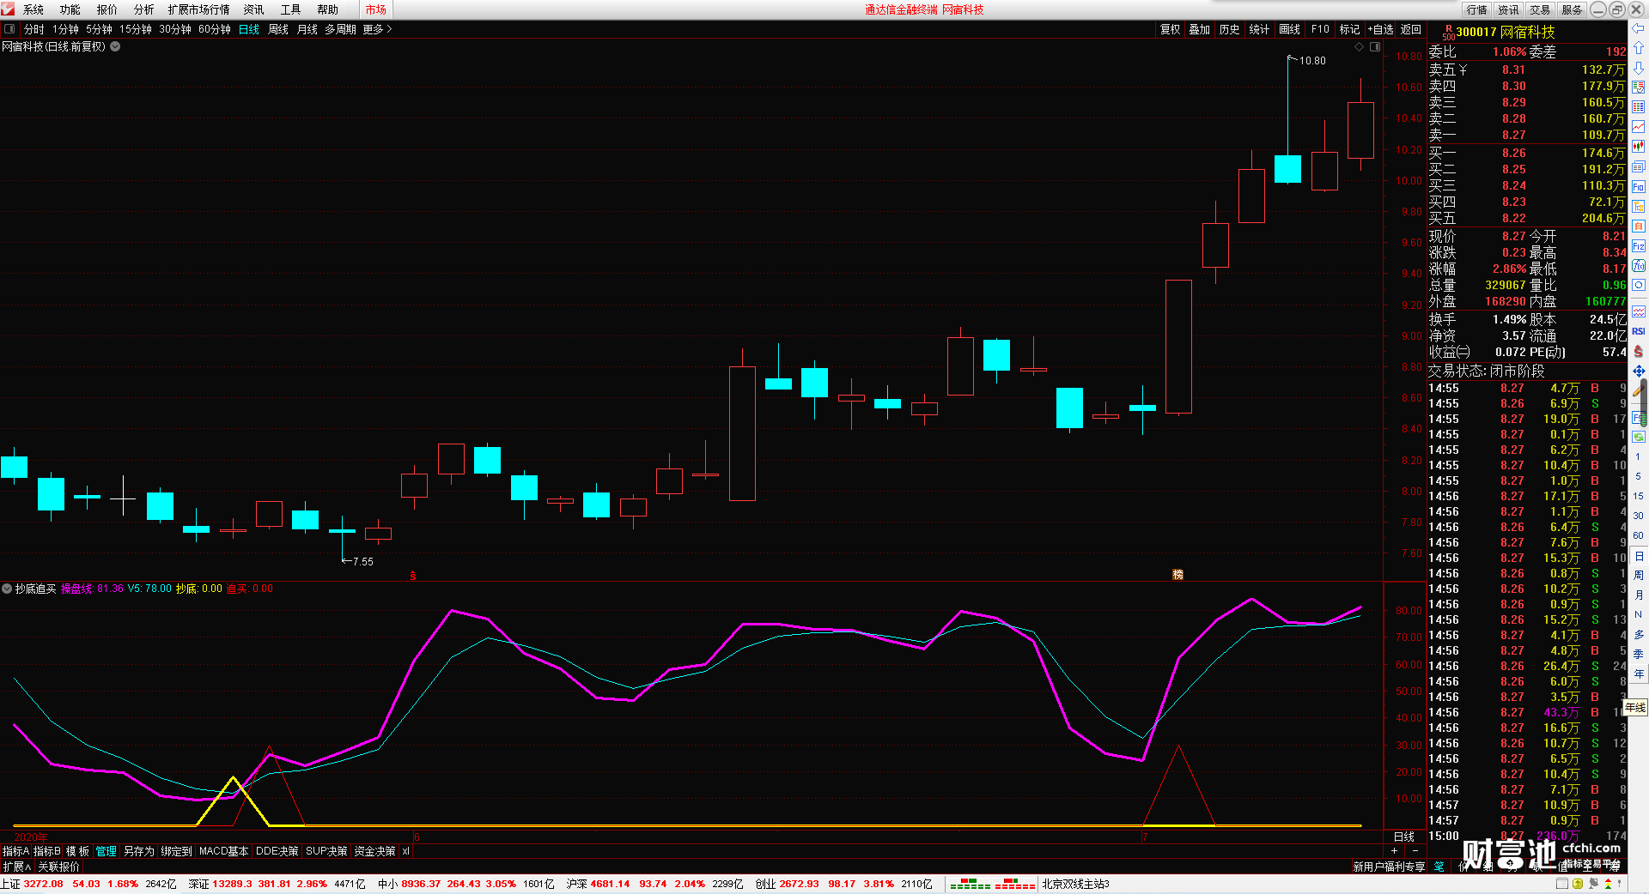Go to previous stock with up arrow icon
This screenshot has width=1649, height=894.
1639,48
